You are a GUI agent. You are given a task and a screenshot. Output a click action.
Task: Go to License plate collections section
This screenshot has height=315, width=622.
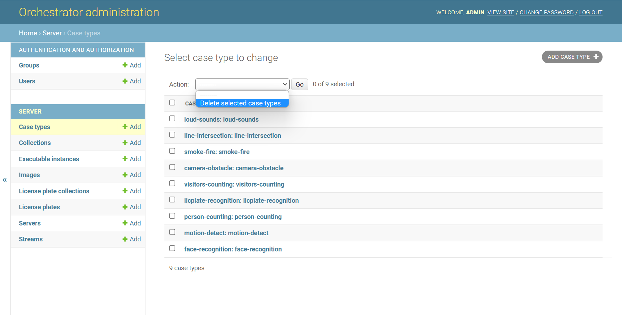pos(54,191)
